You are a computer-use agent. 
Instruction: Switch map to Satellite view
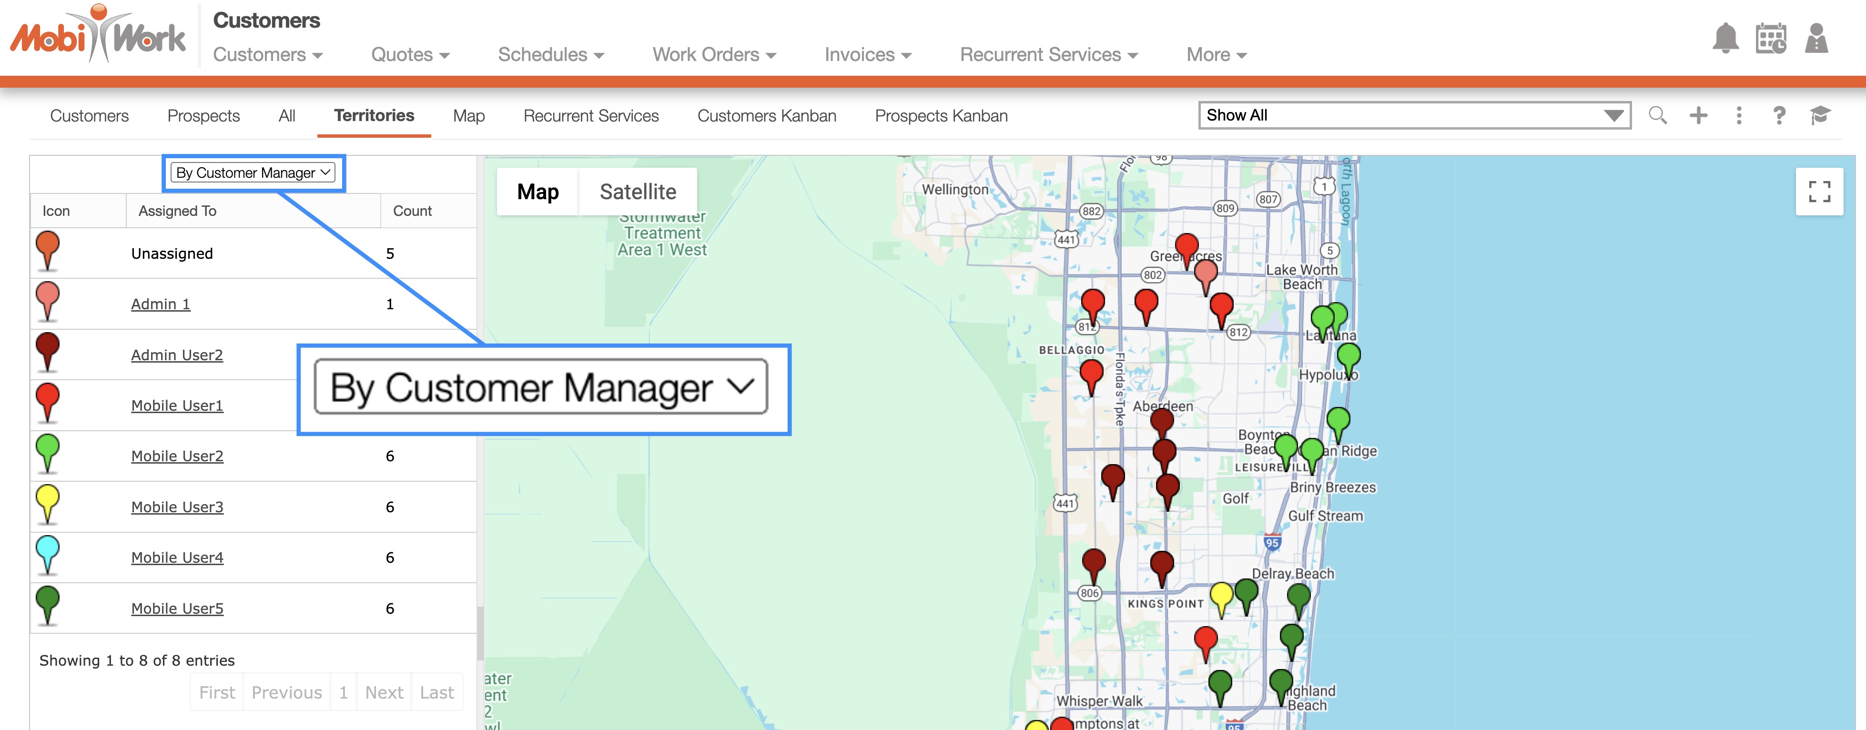tap(638, 192)
